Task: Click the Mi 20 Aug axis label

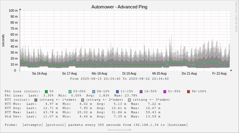Action: tap(159, 73)
